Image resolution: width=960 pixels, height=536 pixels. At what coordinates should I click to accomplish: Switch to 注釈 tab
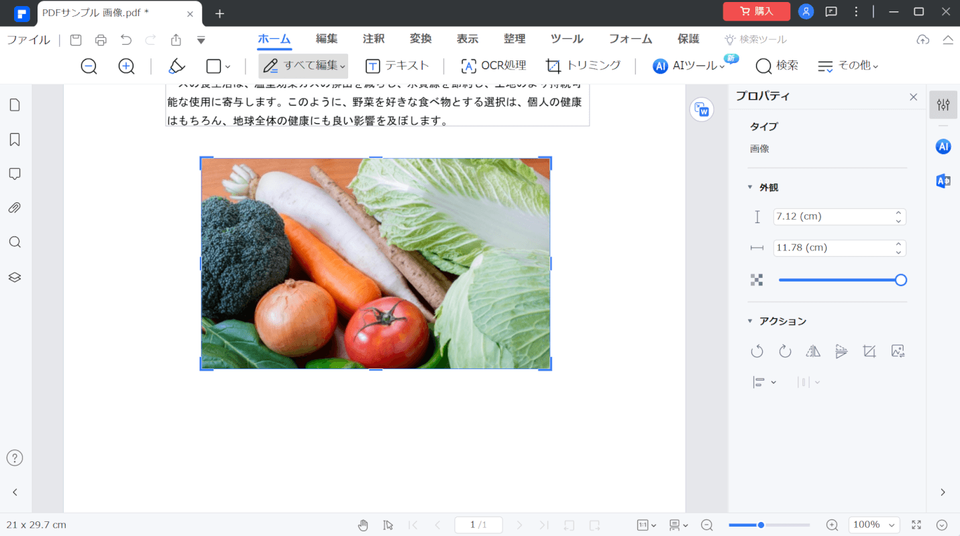coord(374,39)
